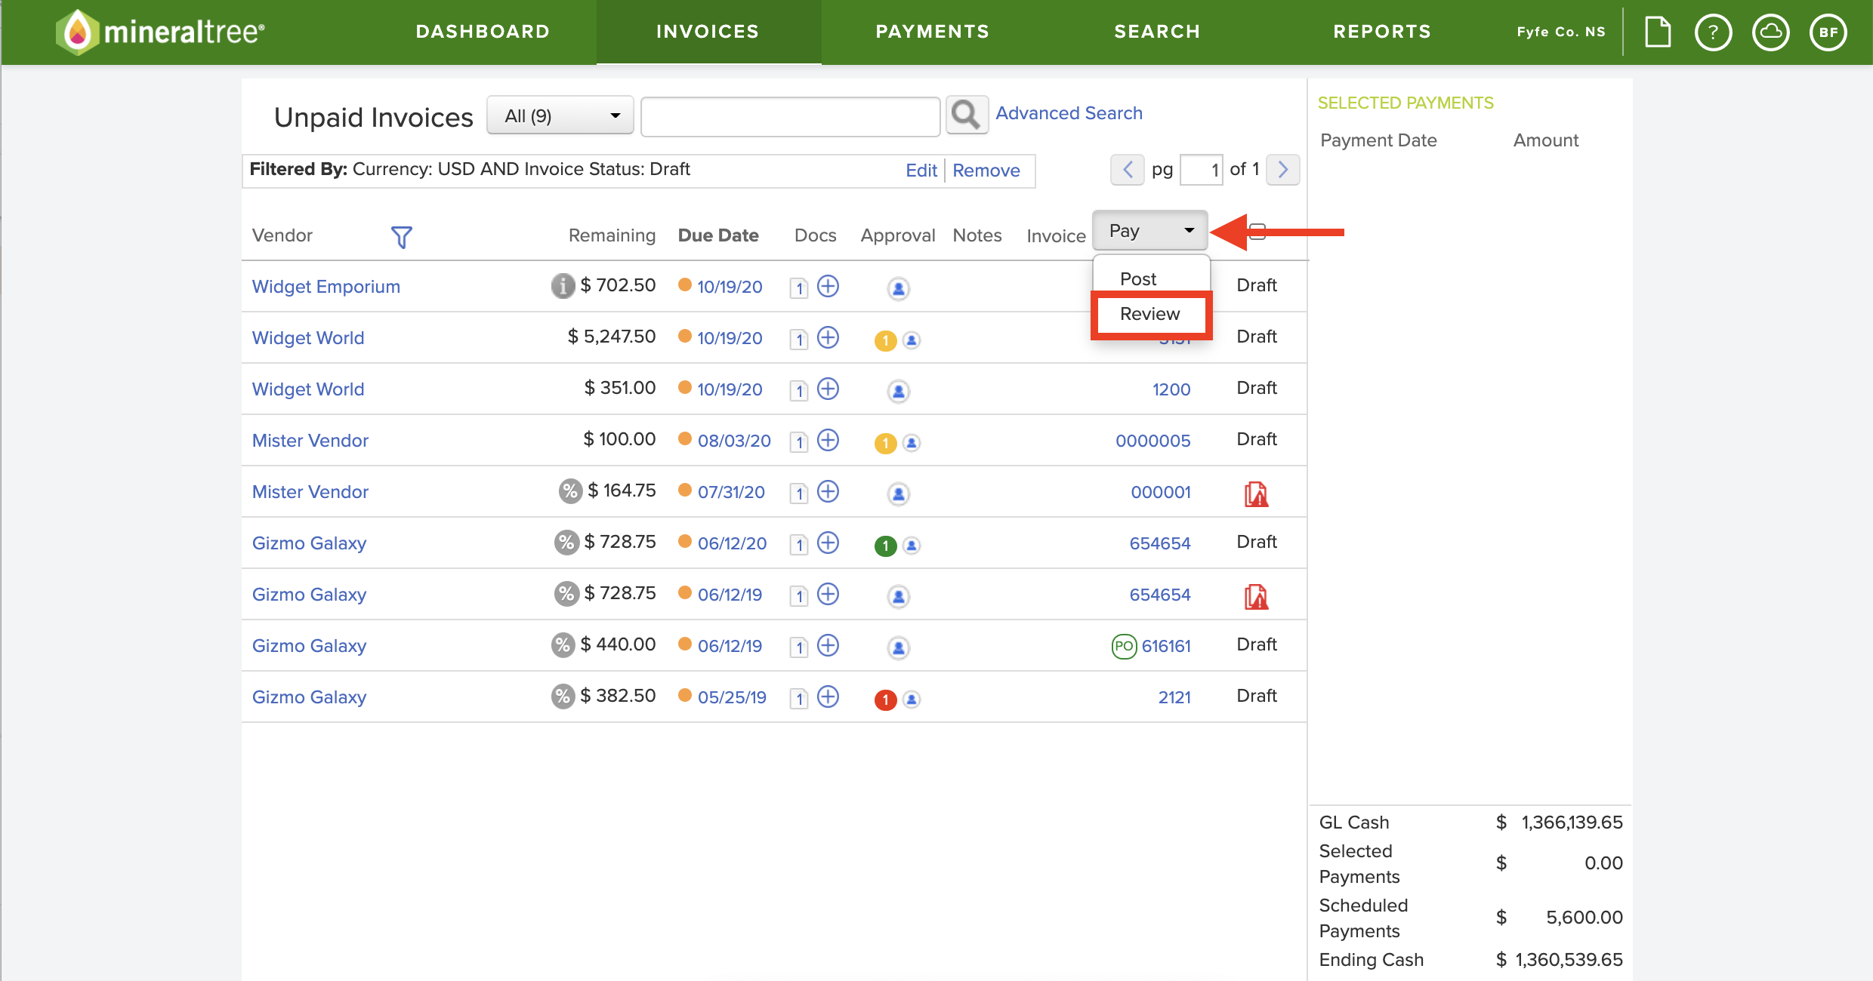Switch to the Invoices tab
Screen dimensions: 1873x981
[x=708, y=32]
